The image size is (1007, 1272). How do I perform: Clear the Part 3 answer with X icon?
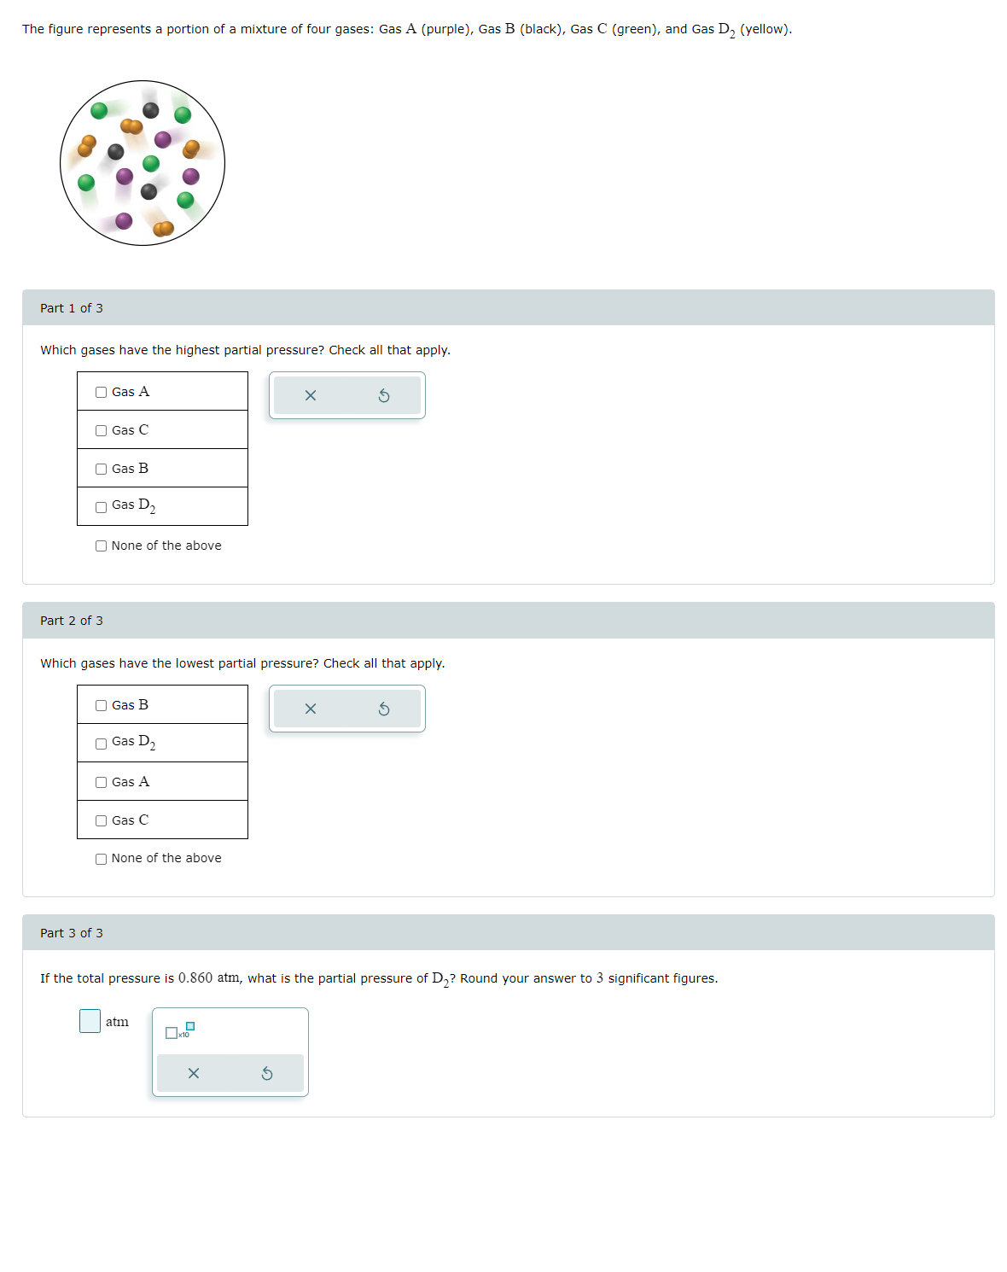point(194,1073)
